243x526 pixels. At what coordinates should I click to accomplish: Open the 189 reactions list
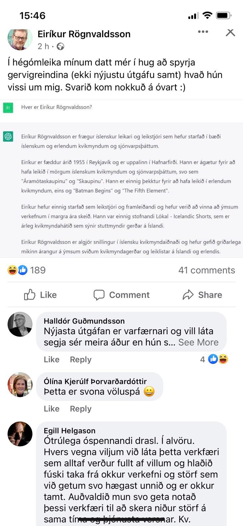point(27,270)
